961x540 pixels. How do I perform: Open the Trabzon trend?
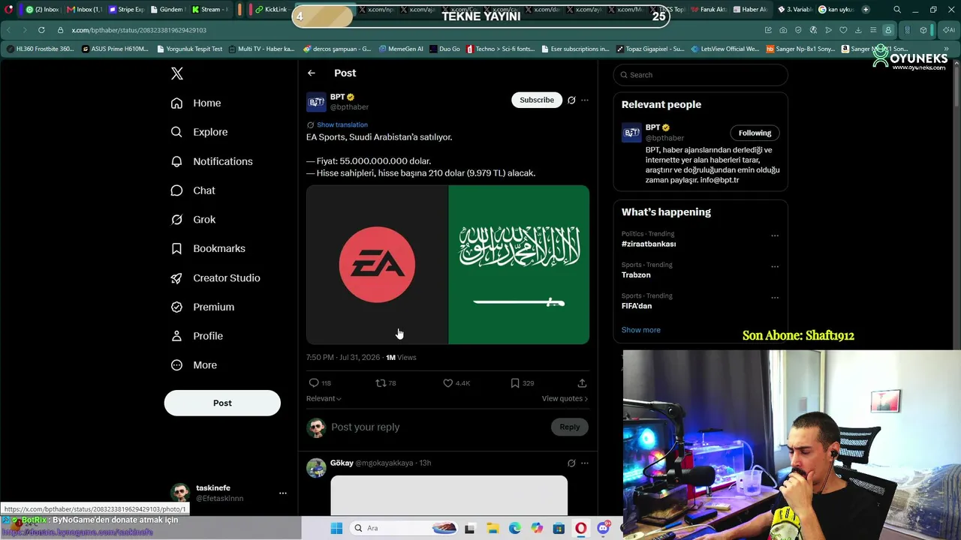[636, 274]
